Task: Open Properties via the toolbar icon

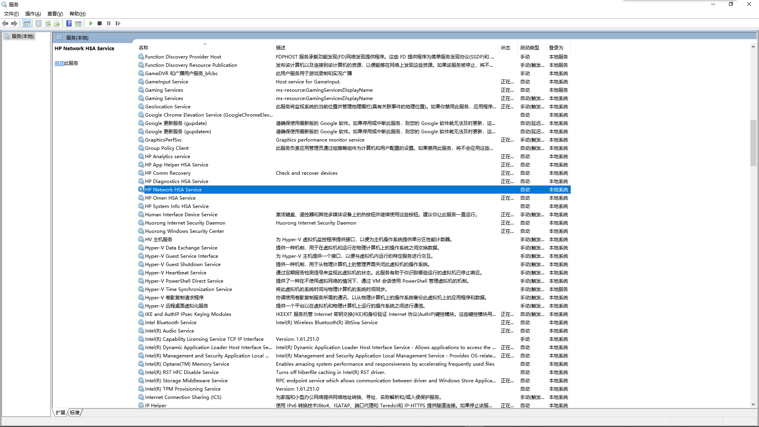Action: click(38, 24)
